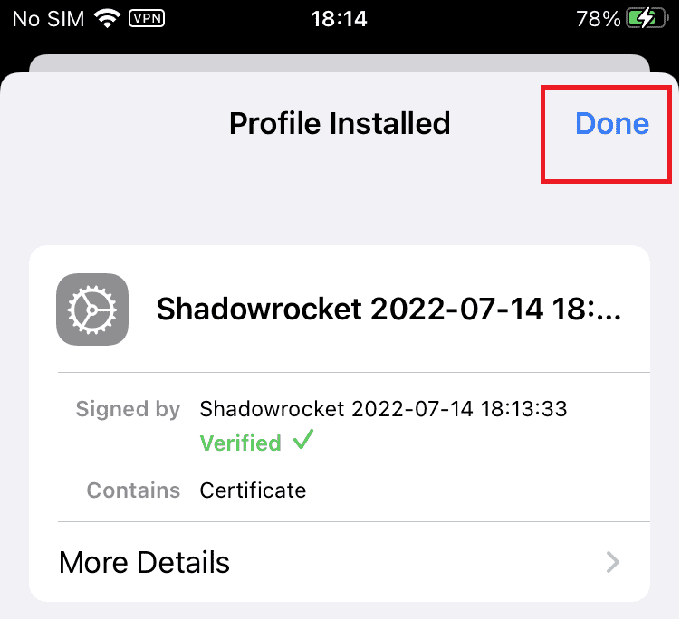This screenshot has height=619, width=681.
Task: Tap the background sheet behind the modal
Action: click(x=340, y=63)
